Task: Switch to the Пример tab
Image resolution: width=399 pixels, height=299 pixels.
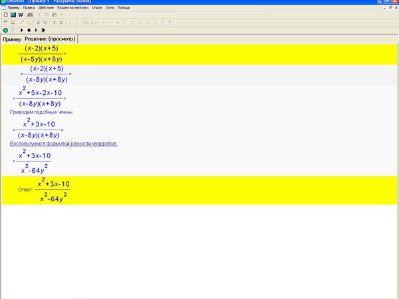Action: tap(12, 40)
